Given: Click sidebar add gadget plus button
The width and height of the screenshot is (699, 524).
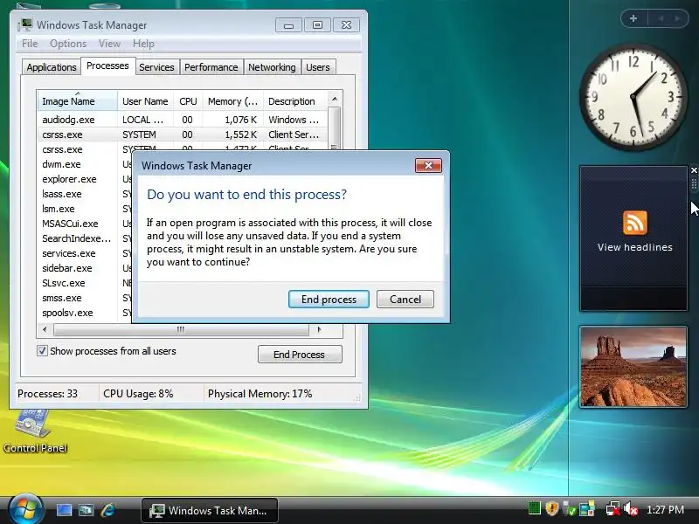Looking at the screenshot, I should tap(633, 18).
